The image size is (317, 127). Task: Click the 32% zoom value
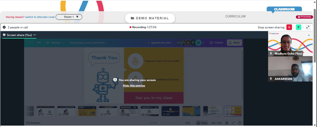point(188,123)
